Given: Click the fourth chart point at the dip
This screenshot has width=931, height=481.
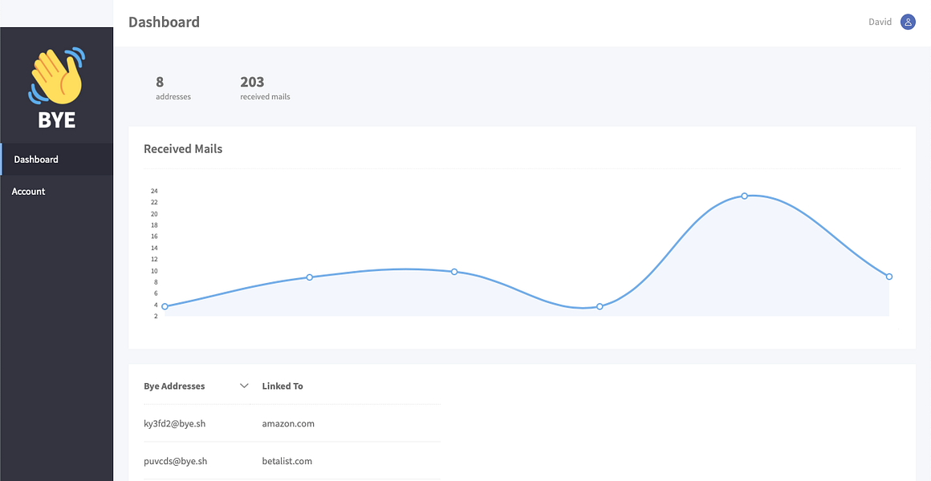Looking at the screenshot, I should (600, 306).
